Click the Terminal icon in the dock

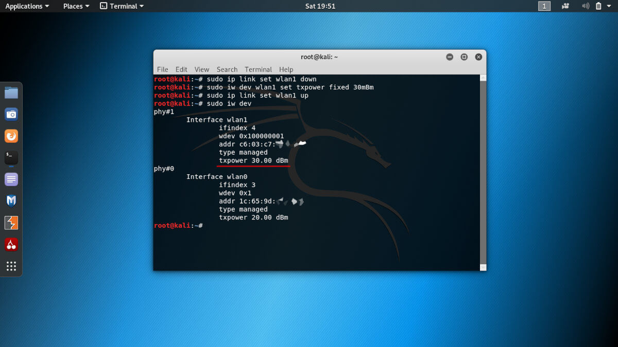click(x=11, y=158)
